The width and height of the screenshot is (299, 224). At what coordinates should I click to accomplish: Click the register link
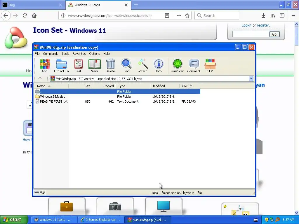click(263, 25)
